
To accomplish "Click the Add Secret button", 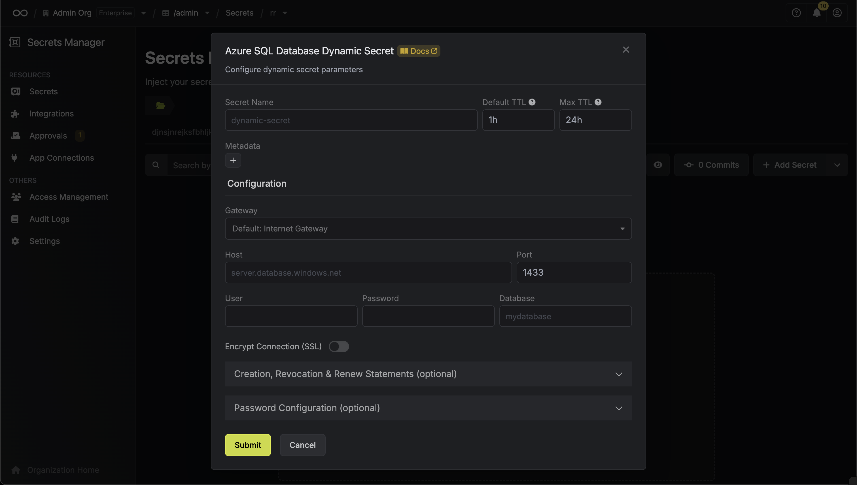I will [790, 165].
